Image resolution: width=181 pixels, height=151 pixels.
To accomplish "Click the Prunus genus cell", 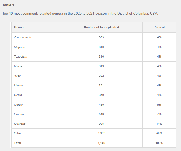I will [x=19, y=114].
